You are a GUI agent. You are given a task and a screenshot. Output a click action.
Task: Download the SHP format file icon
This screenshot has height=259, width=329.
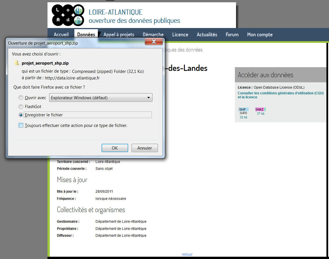tap(243, 109)
